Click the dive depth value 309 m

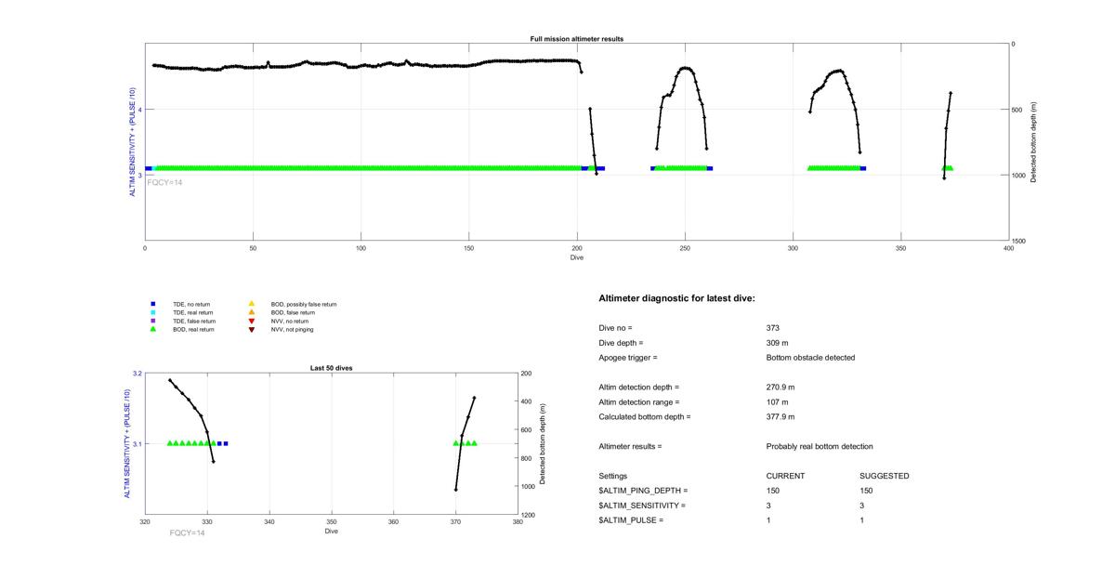(x=779, y=343)
